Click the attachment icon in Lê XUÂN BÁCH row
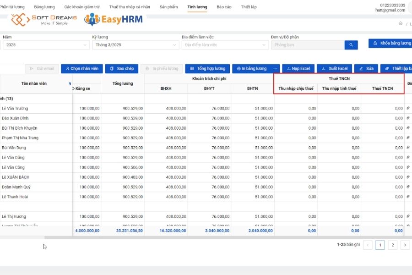 pyautogui.click(x=408, y=177)
